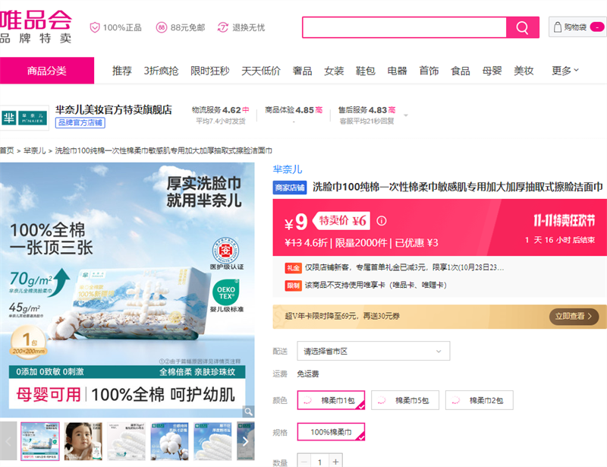Image resolution: width=607 pixels, height=467 pixels.
Task: Select the 棉柔巾5包 color option
Action: point(405,400)
